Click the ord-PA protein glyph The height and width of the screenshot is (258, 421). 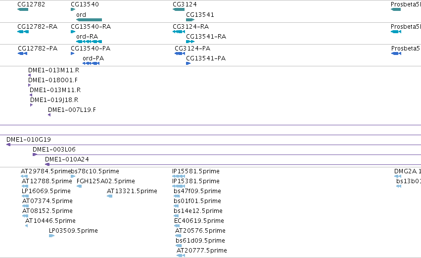[x=91, y=63]
